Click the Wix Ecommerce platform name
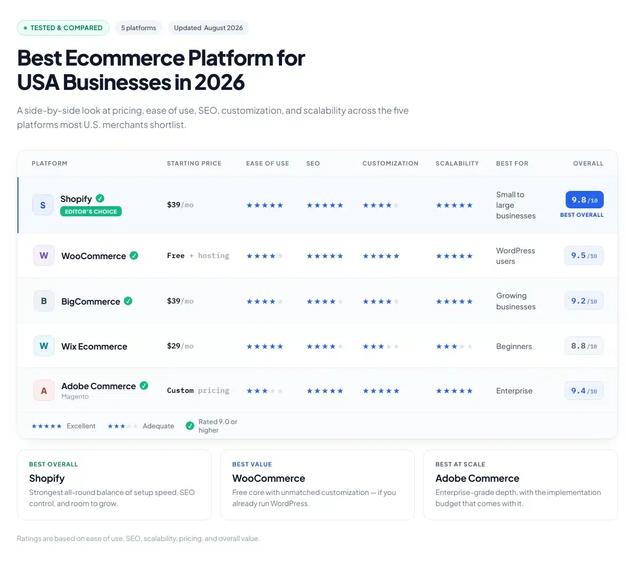 [94, 346]
